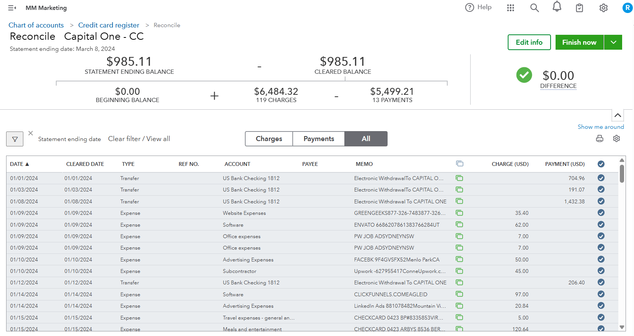Screen dimensions: 634x336
Task: Click the scrollbar down arrow
Action: tap(622, 327)
